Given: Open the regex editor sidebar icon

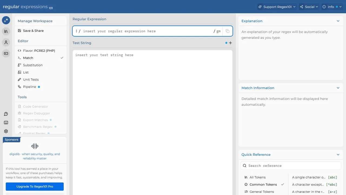Looking at the screenshot, I should (6, 20).
